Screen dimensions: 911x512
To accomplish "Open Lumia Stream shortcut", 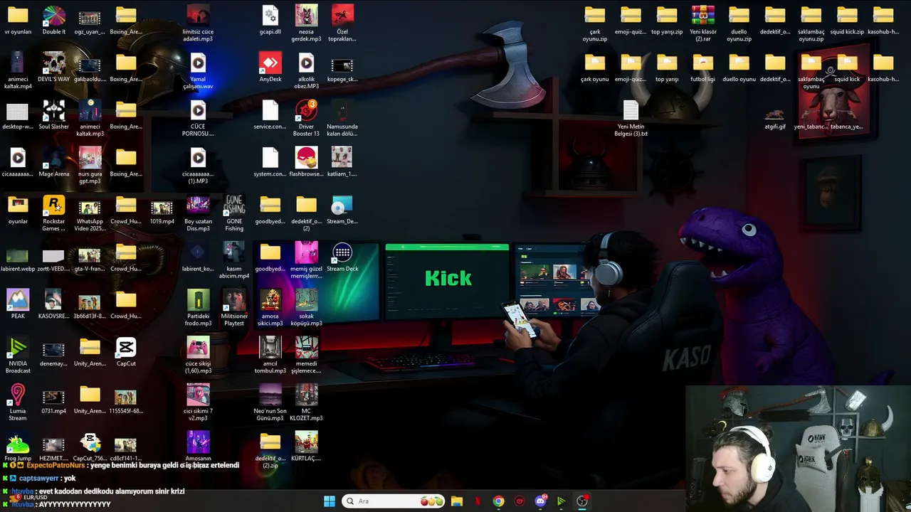I will tap(18, 403).
